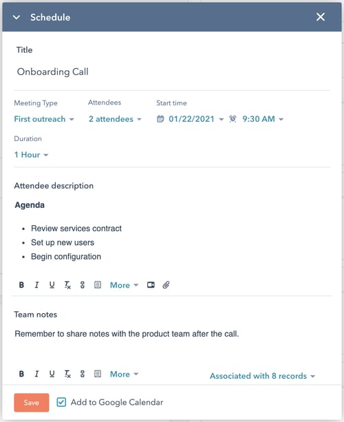Attach a file with paperclip icon

click(166, 285)
